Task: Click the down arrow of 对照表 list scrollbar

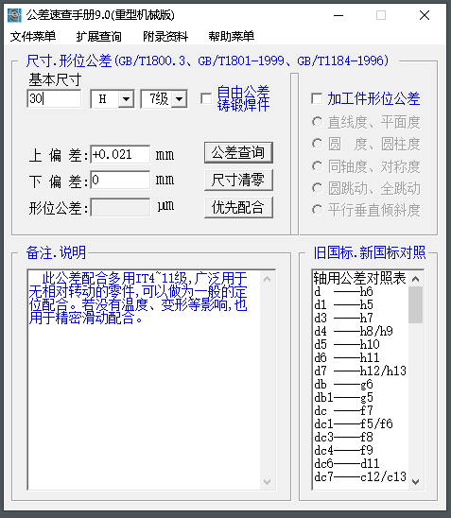Action: pyautogui.click(x=416, y=482)
